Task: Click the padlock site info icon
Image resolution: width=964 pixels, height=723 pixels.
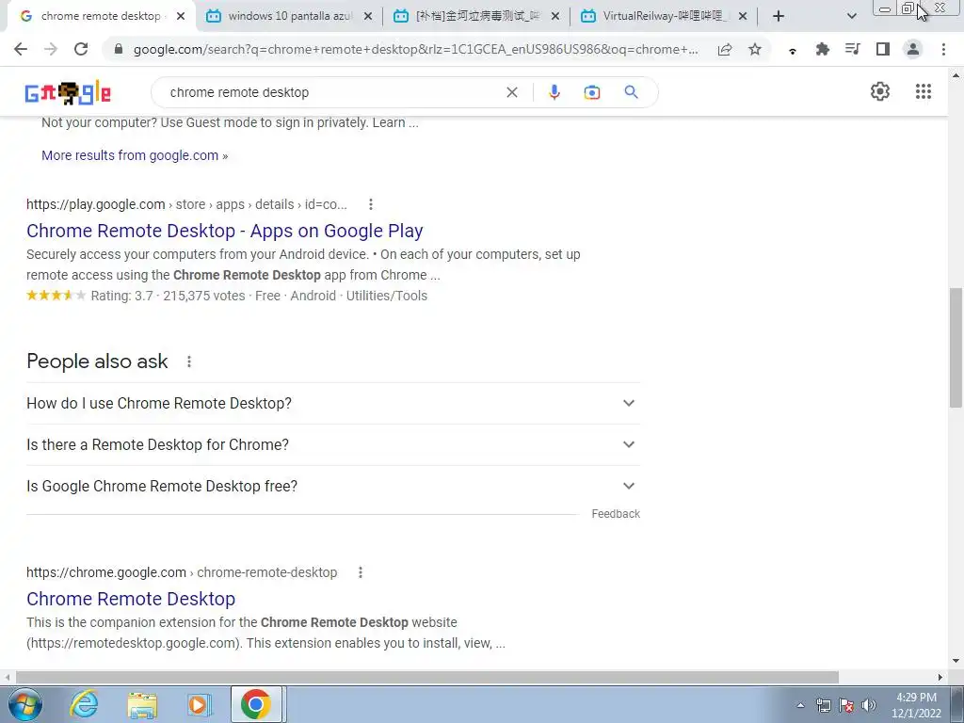Action: 119,49
